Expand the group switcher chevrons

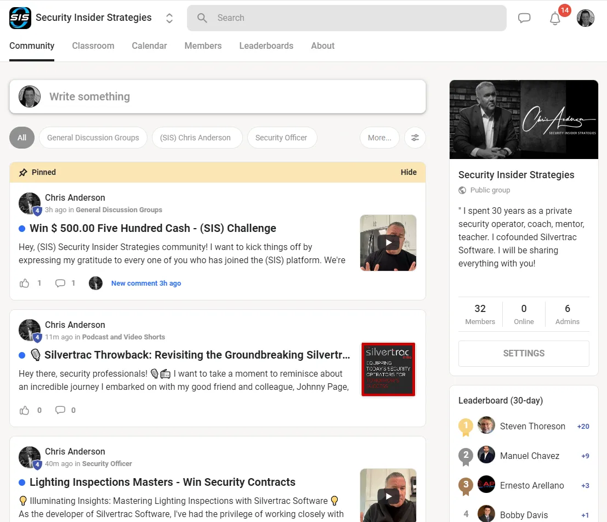(x=169, y=18)
